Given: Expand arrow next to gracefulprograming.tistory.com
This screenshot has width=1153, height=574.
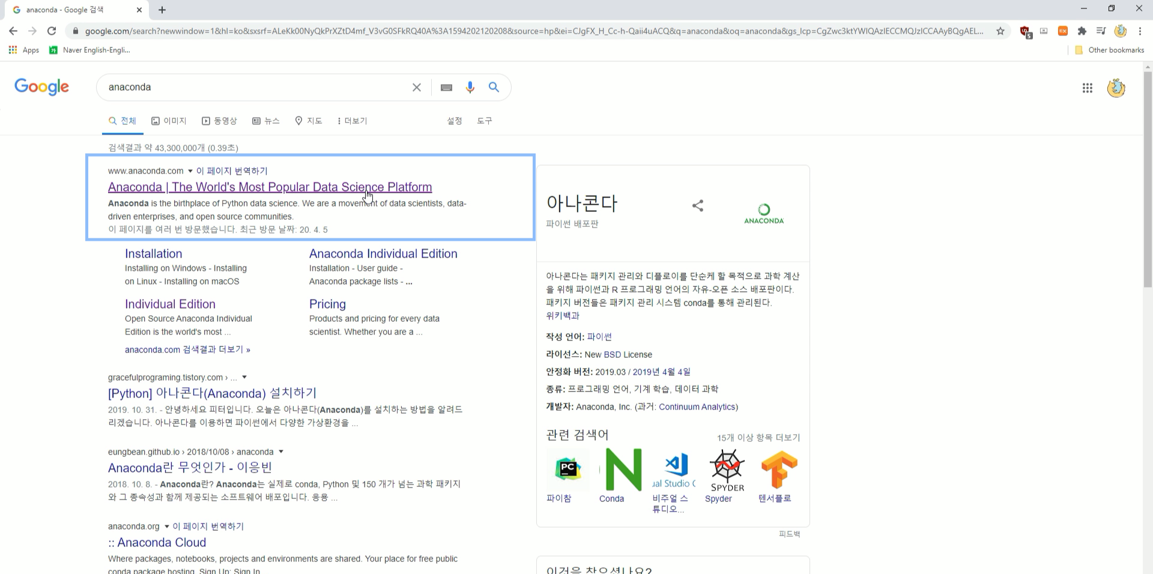Looking at the screenshot, I should 244,377.
